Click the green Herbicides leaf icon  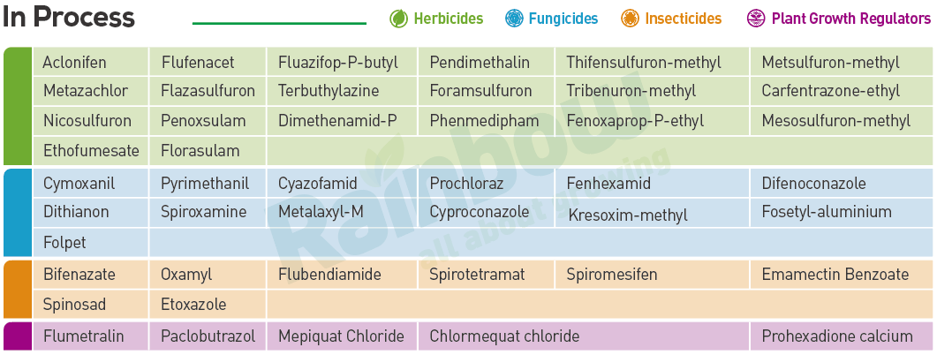pyautogui.click(x=398, y=19)
